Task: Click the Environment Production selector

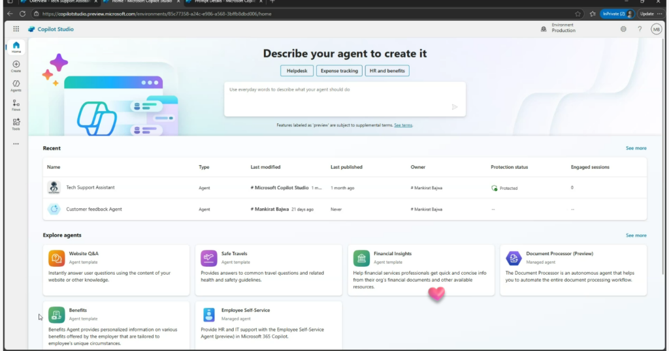Action: coord(559,28)
